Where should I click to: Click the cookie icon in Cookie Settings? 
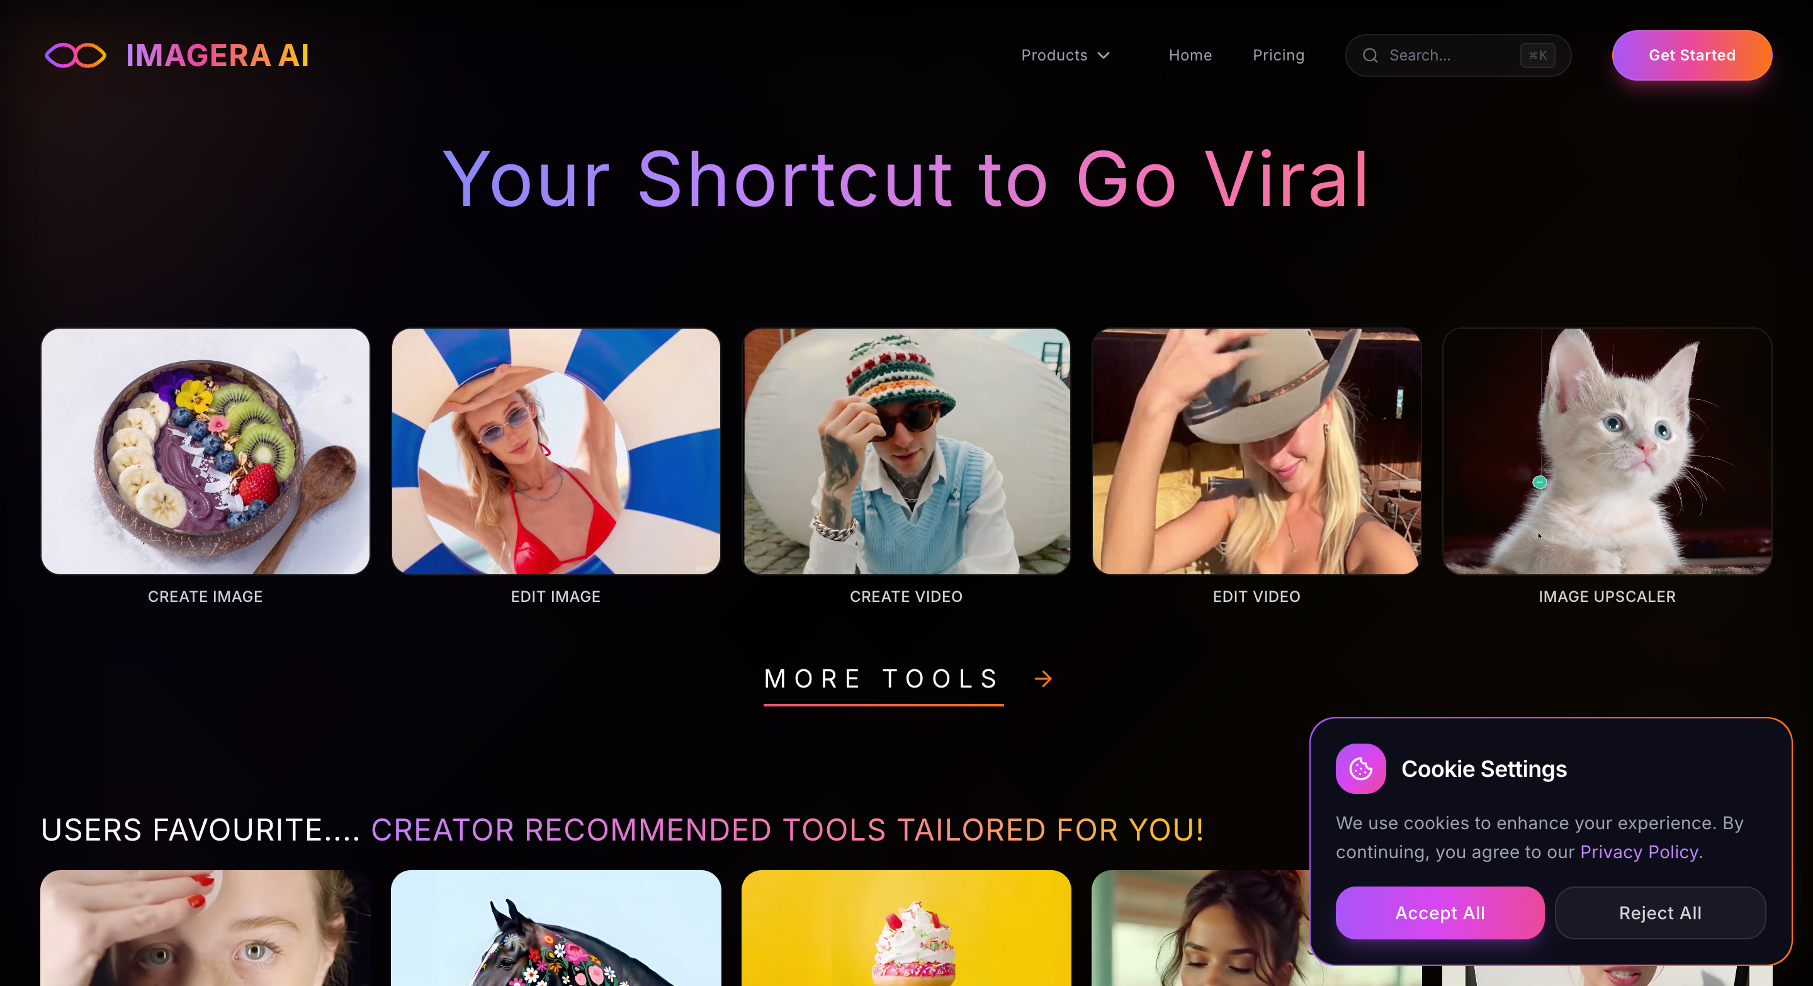click(x=1360, y=769)
